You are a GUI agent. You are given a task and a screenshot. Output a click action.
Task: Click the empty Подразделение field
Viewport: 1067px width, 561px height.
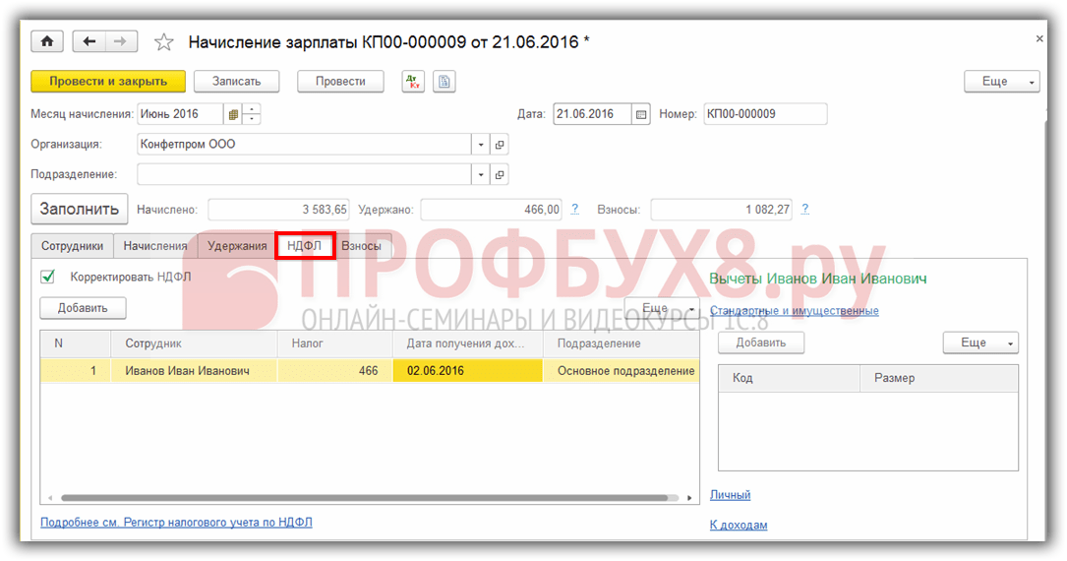pos(304,174)
